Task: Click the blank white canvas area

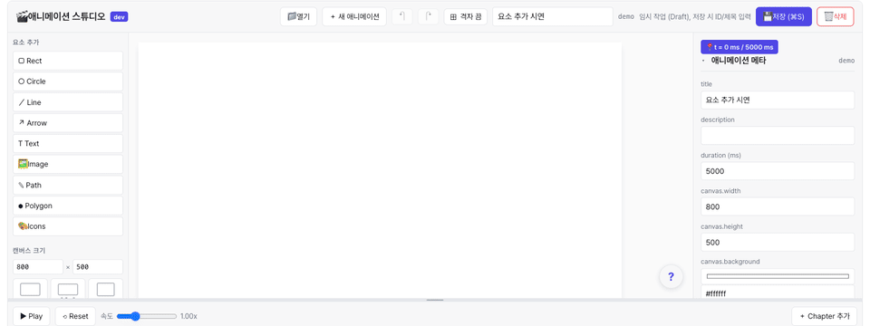Action: pos(380,170)
